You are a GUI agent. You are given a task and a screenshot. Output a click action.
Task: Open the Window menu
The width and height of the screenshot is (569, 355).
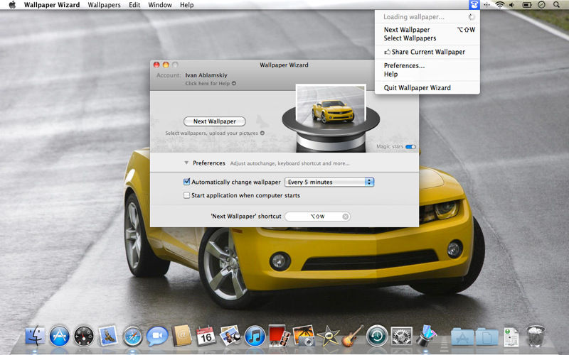click(160, 5)
